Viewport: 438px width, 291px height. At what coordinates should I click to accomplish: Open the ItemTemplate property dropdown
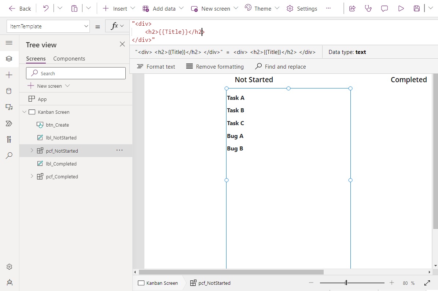point(87,26)
